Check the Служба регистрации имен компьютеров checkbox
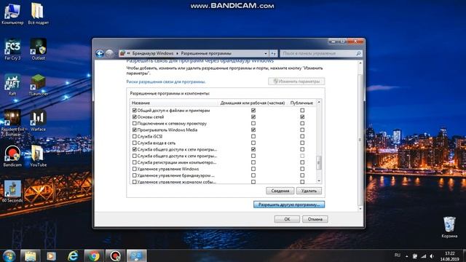466x262 pixels. pyautogui.click(x=134, y=162)
